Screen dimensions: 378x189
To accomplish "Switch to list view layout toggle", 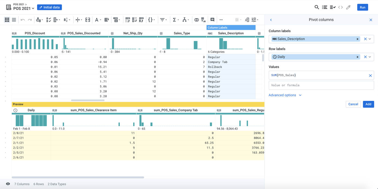I will click(14, 20).
